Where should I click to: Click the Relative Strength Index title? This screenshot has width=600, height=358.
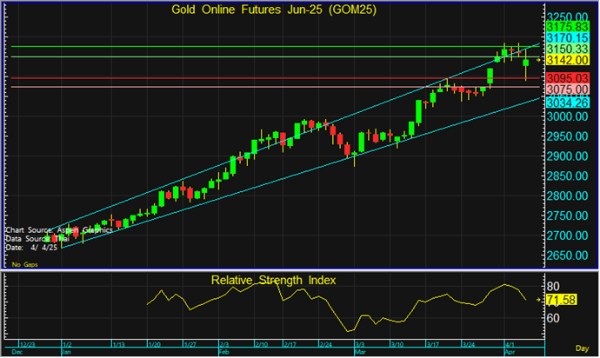point(273,281)
